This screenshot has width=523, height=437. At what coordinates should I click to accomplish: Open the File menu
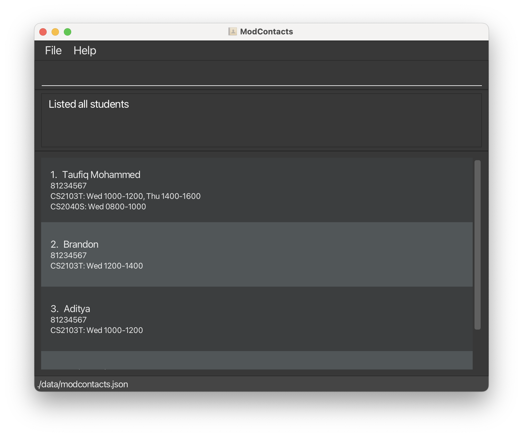53,51
